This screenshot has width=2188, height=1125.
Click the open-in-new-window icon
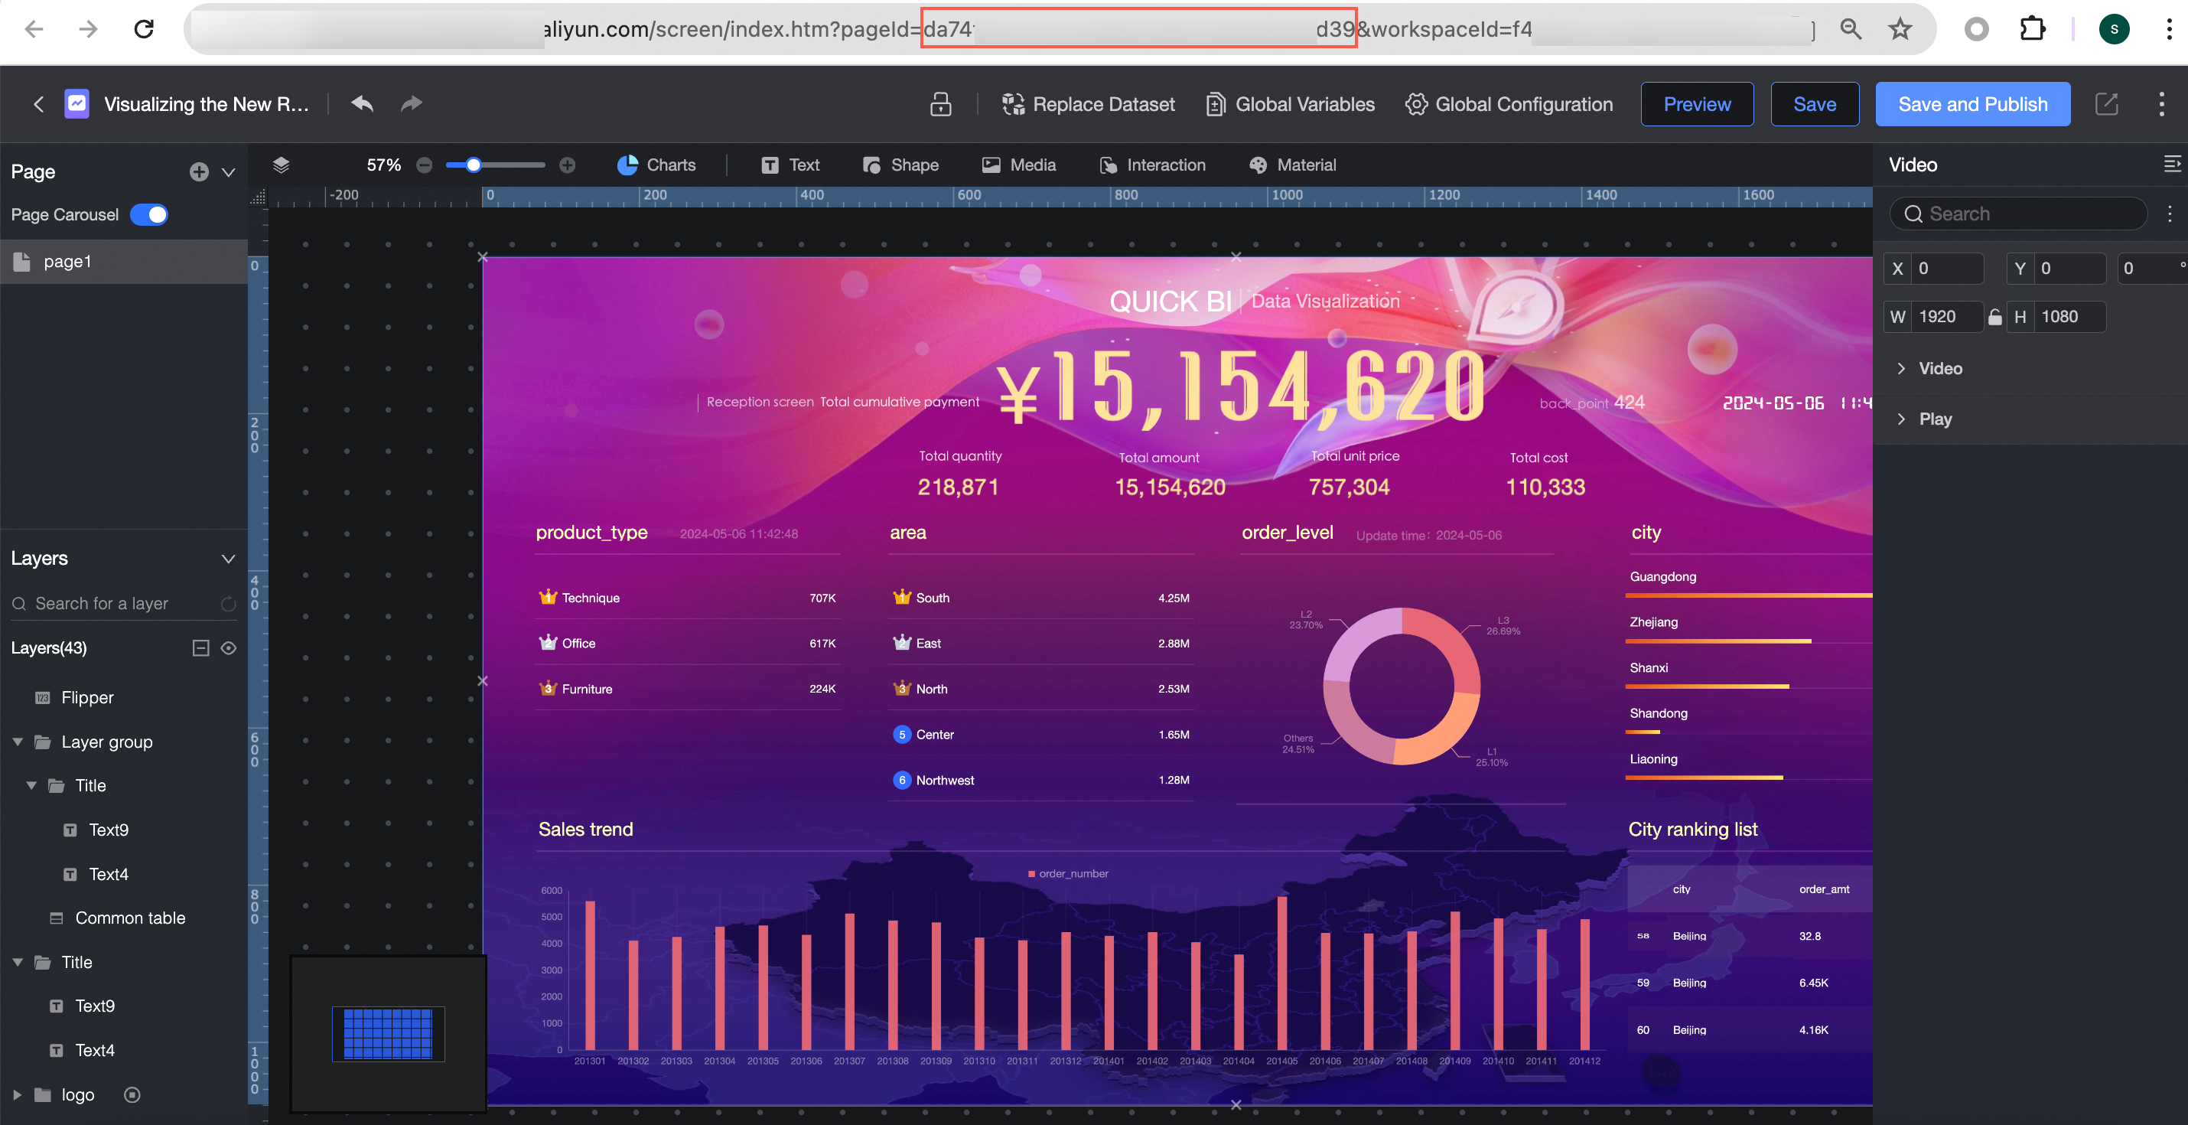2106,103
